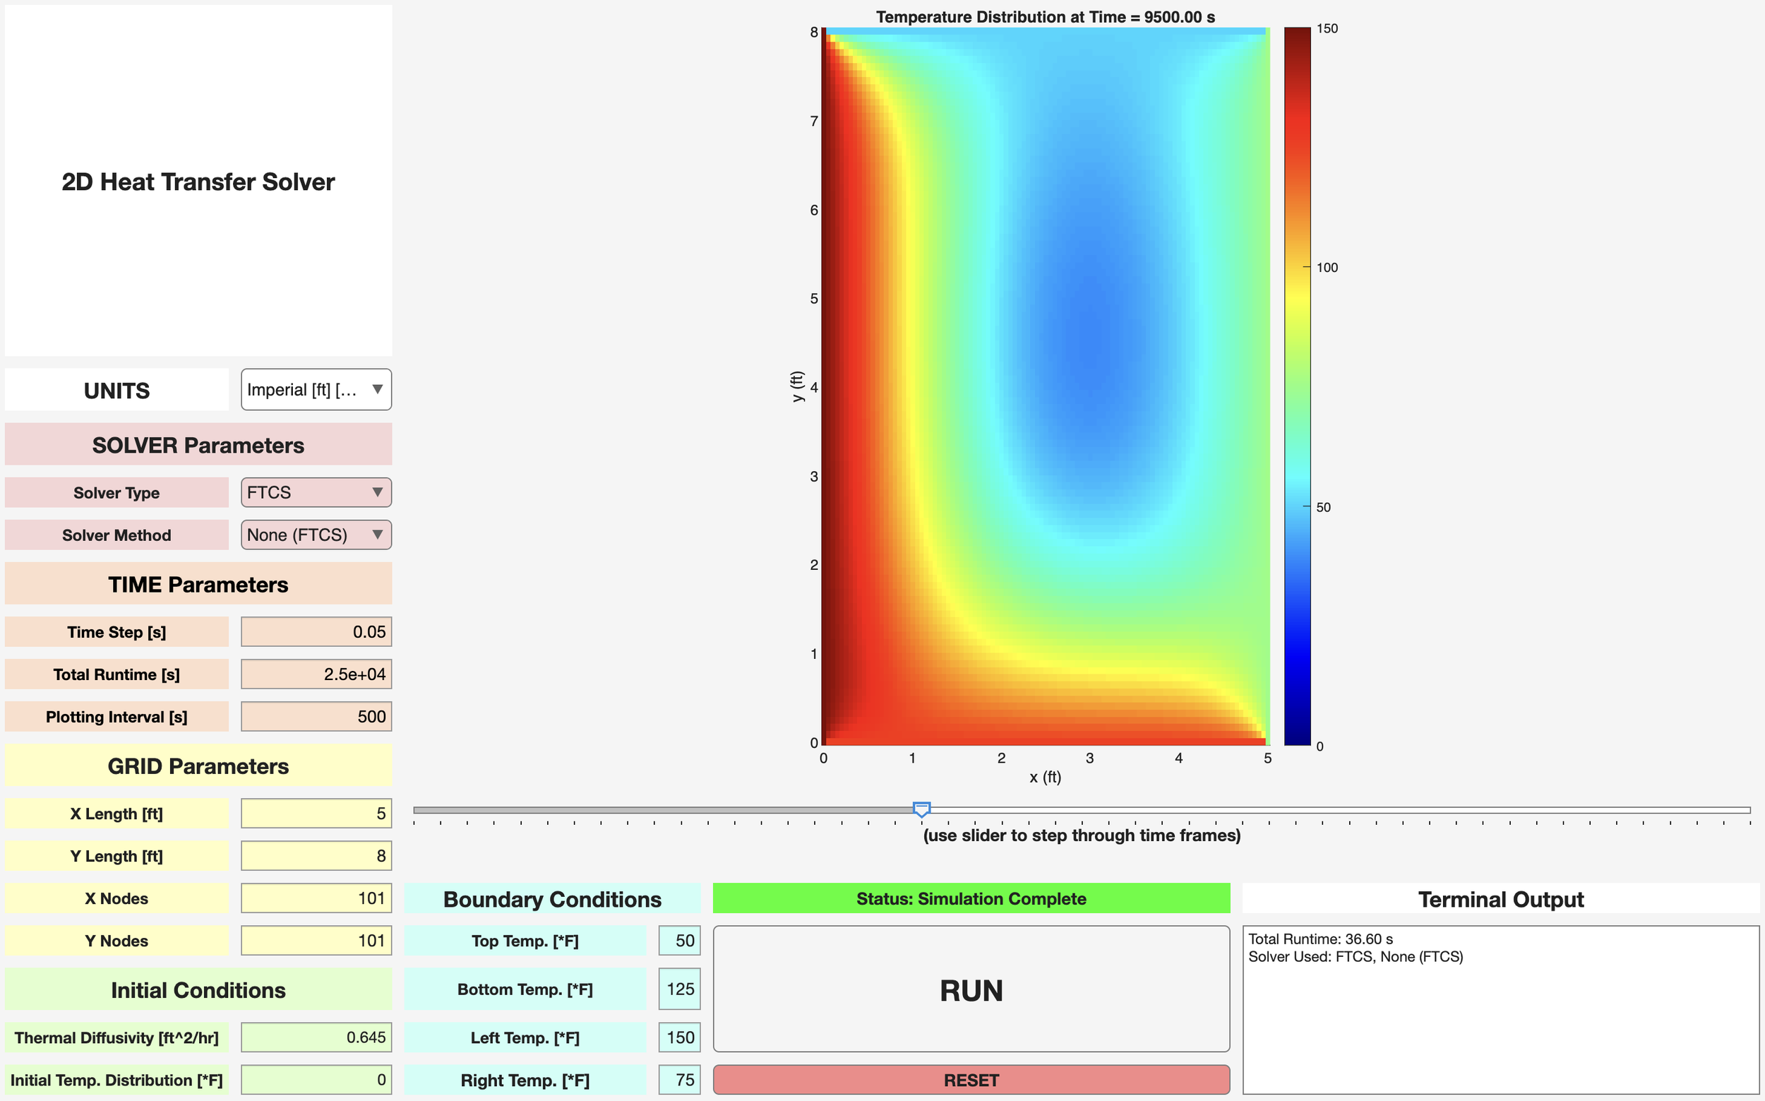The height and width of the screenshot is (1101, 1765).
Task: Click the X Nodes input field
Action: (x=316, y=898)
